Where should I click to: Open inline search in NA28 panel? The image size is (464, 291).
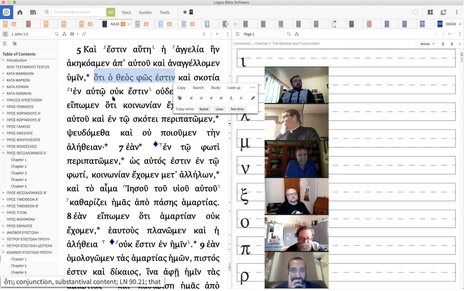point(56,34)
